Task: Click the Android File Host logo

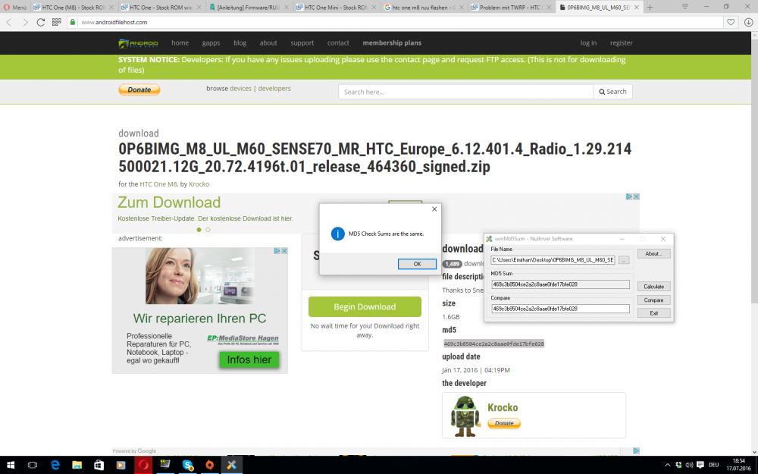Action: [136, 43]
